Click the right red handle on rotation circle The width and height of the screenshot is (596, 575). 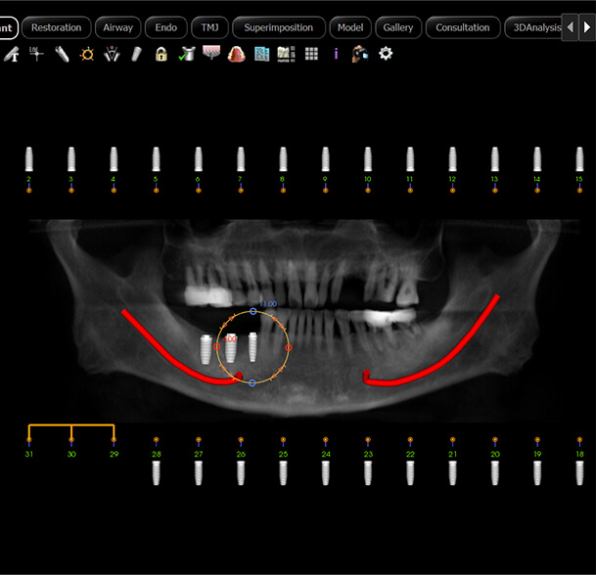tap(289, 347)
